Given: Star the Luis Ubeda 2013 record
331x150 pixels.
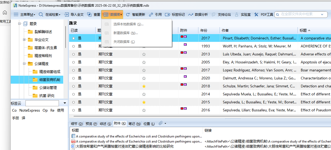Looking at the screenshot, I should (144, 54).
